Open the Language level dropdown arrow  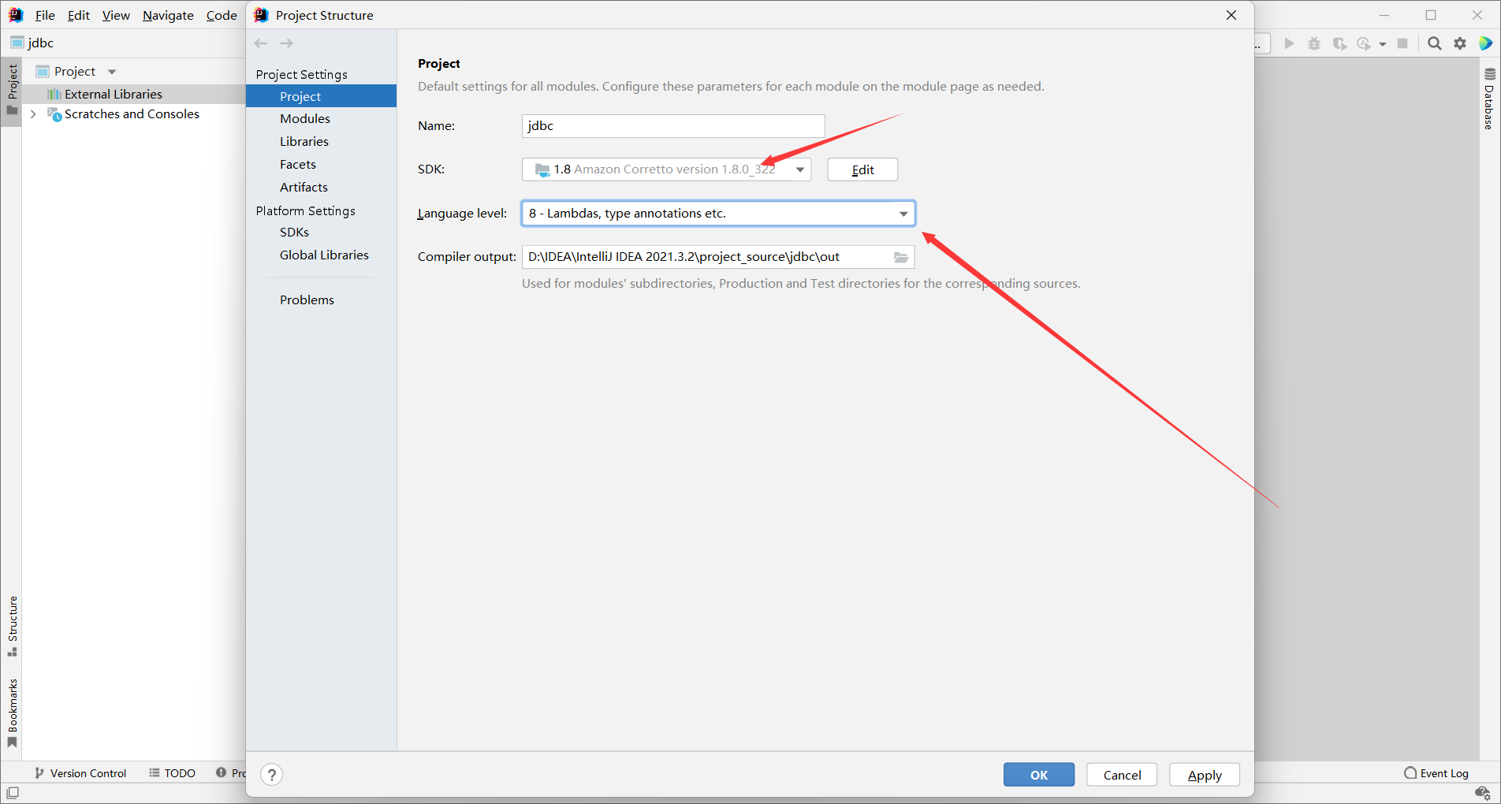(903, 214)
